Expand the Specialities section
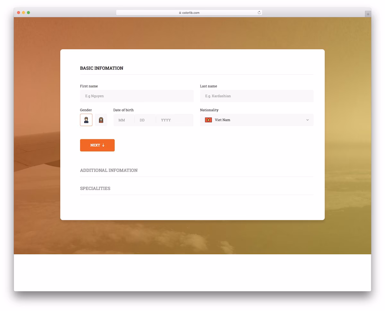 tap(95, 188)
